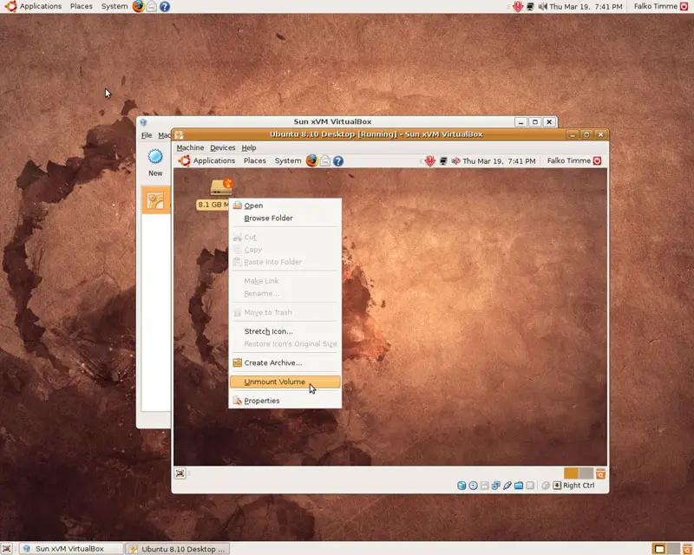The width and height of the screenshot is (694, 555).
Task: Click the host update notifier icon
Action: 518,6
